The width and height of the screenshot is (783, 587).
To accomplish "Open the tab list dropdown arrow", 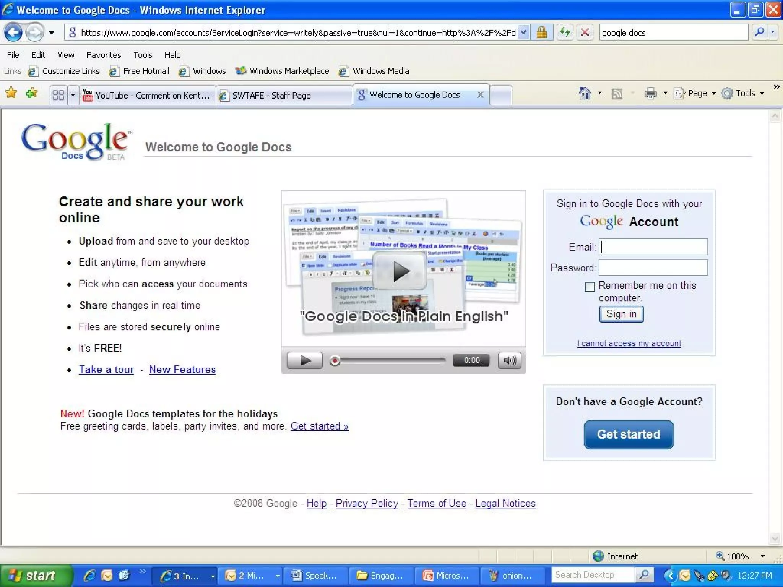I will click(x=73, y=95).
